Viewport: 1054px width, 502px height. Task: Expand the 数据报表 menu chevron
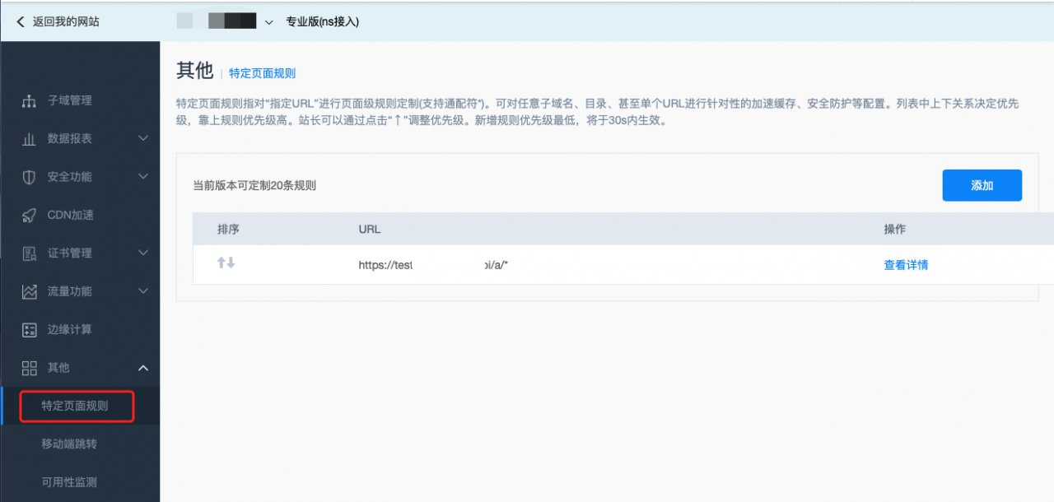[x=143, y=138]
